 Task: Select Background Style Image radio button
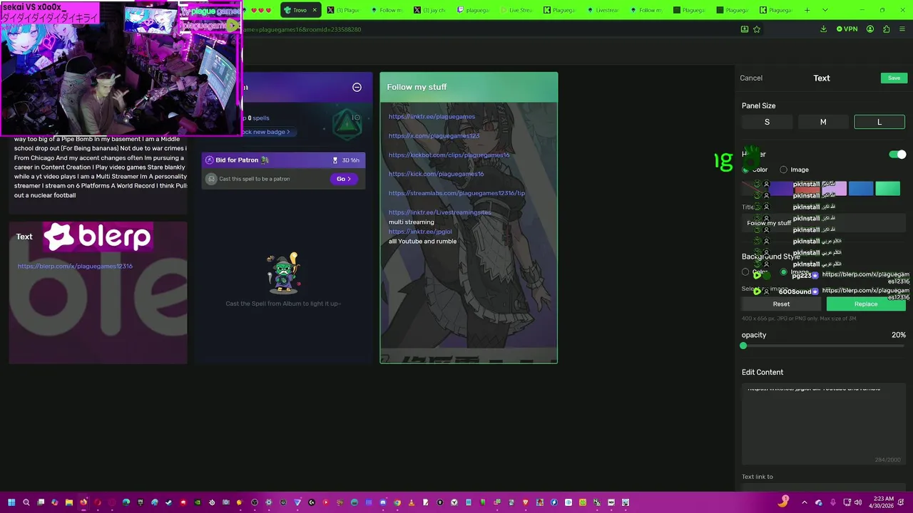(x=783, y=272)
